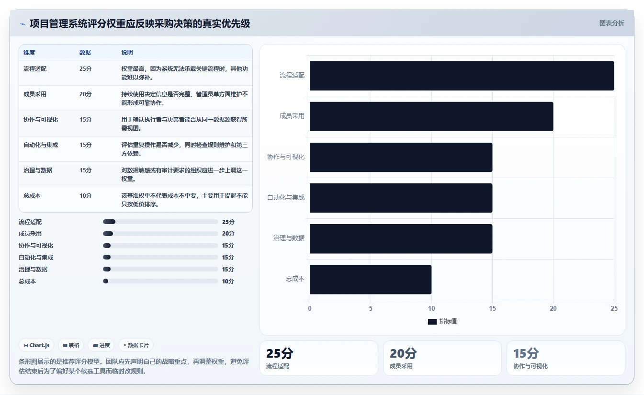Screen dimensions: 644x395
Task: Click the 10分 value in the table
Action: pyautogui.click(x=86, y=196)
